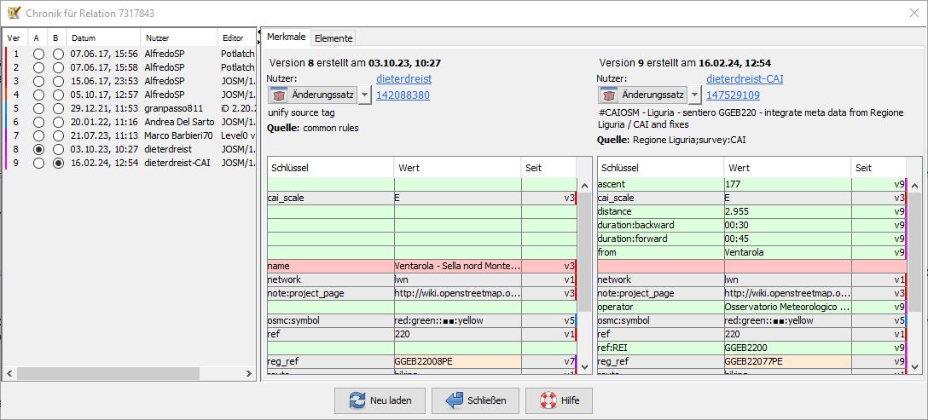Switch to the Elemente tab
Image resolution: width=928 pixels, height=420 pixels.
click(333, 38)
